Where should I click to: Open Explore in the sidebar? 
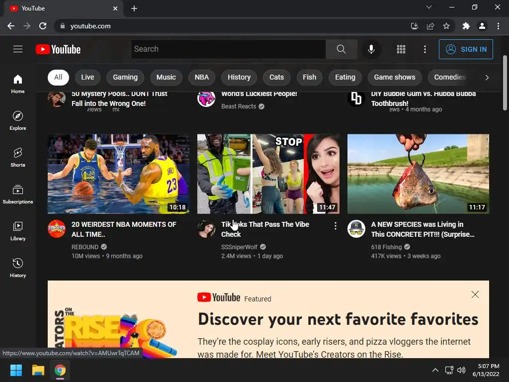tap(18, 120)
